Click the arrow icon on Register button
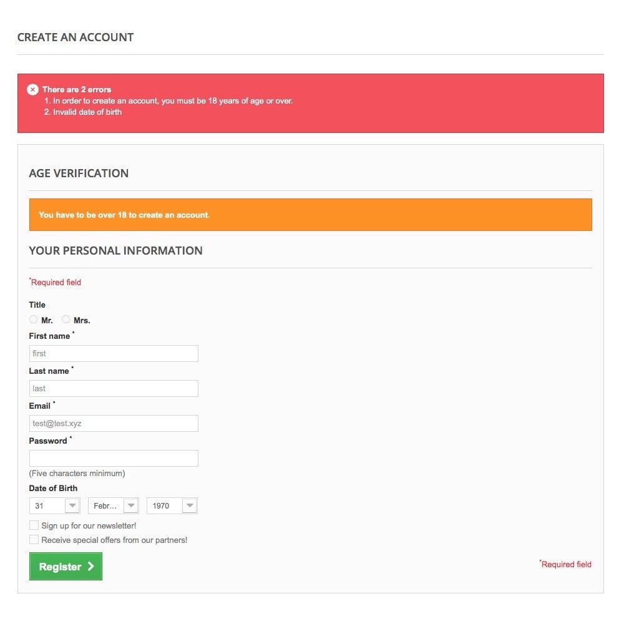624x624 pixels. (x=90, y=566)
